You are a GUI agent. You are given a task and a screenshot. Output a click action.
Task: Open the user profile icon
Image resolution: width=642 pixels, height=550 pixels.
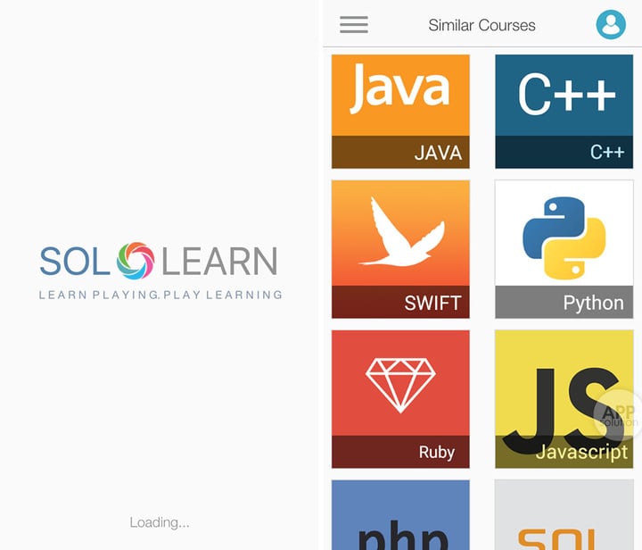[611, 25]
